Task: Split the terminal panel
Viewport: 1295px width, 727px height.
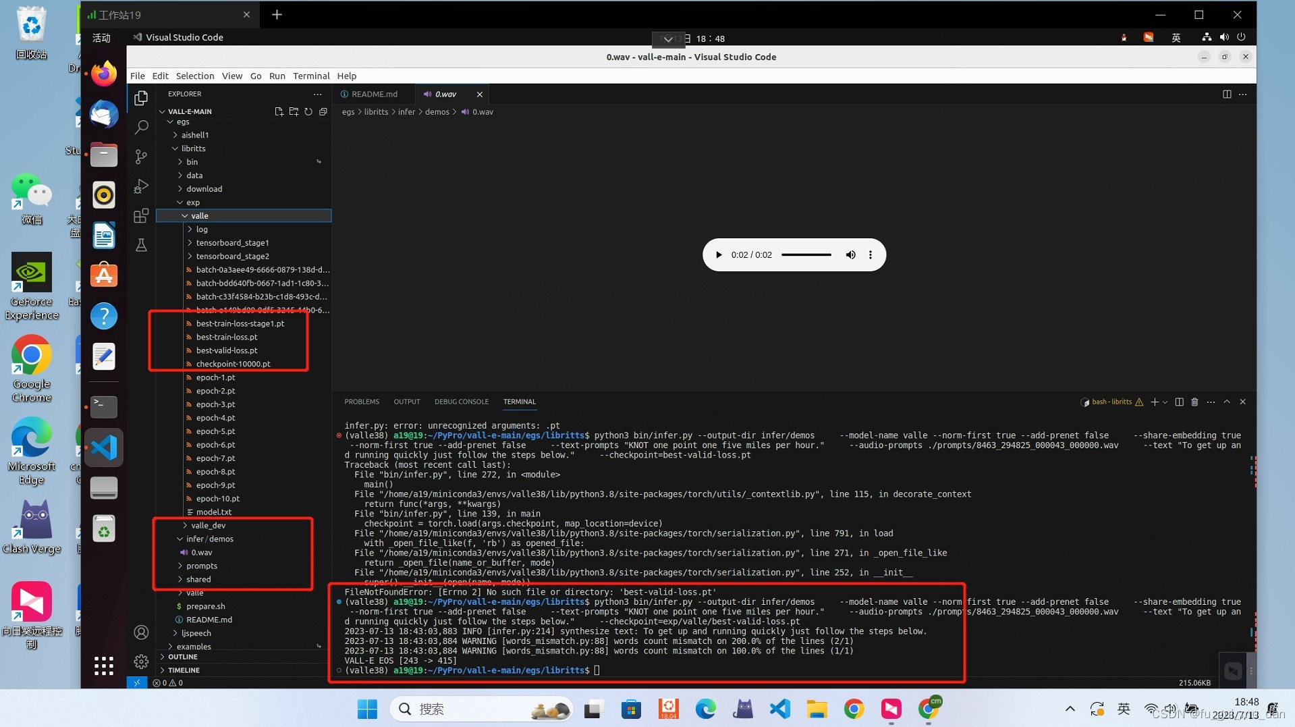Action: pyautogui.click(x=1179, y=402)
